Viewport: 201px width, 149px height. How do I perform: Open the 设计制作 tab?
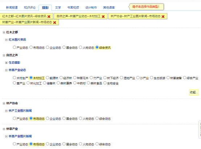tap(91, 8)
